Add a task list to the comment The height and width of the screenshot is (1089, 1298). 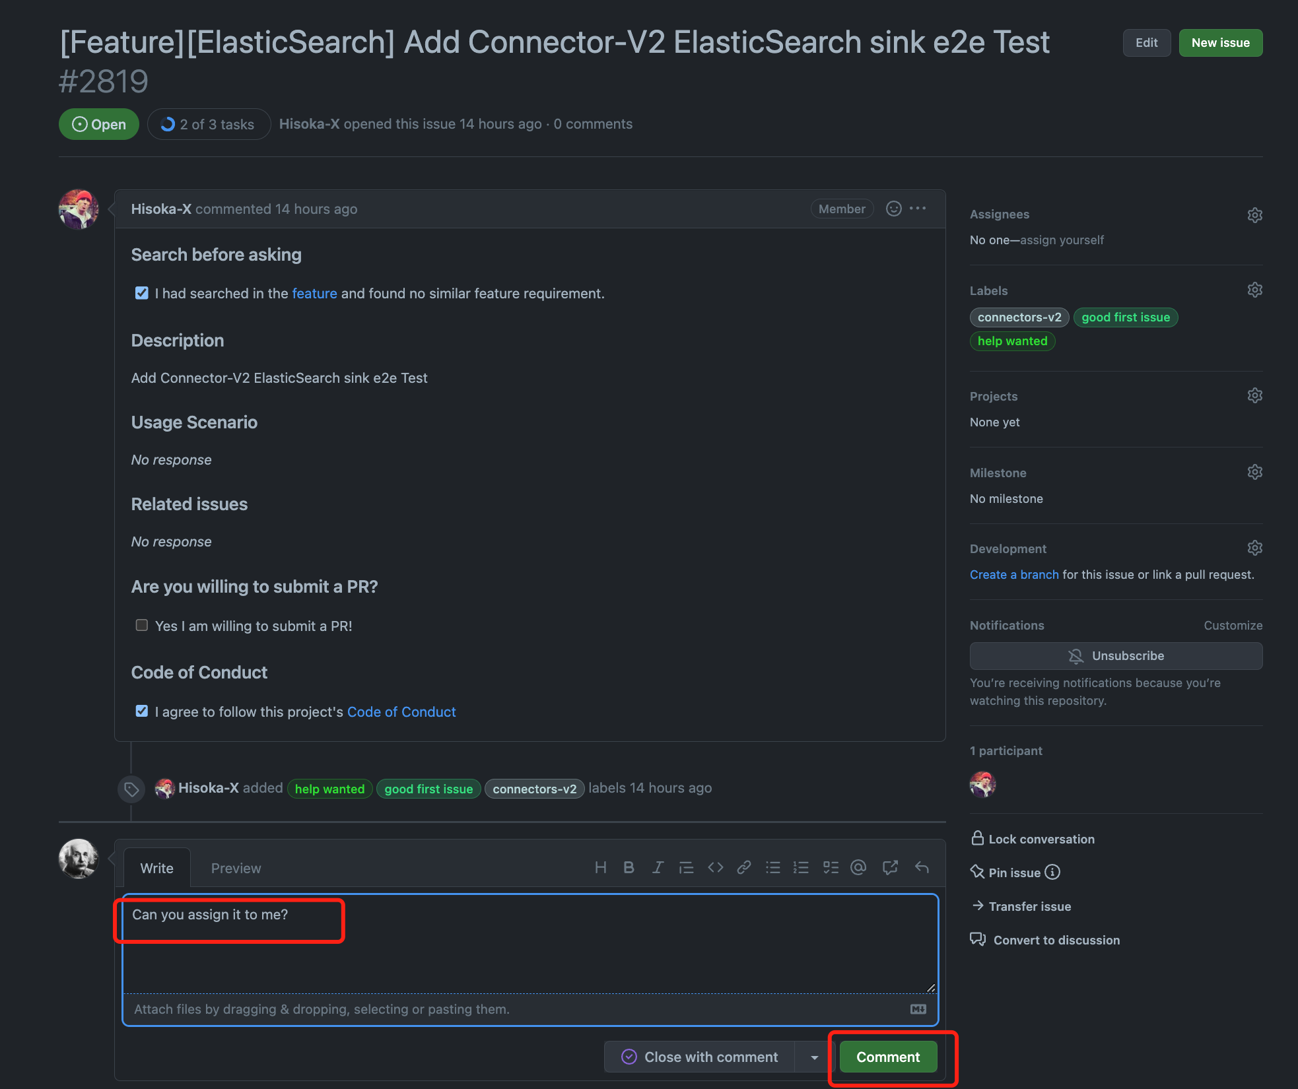tap(830, 867)
